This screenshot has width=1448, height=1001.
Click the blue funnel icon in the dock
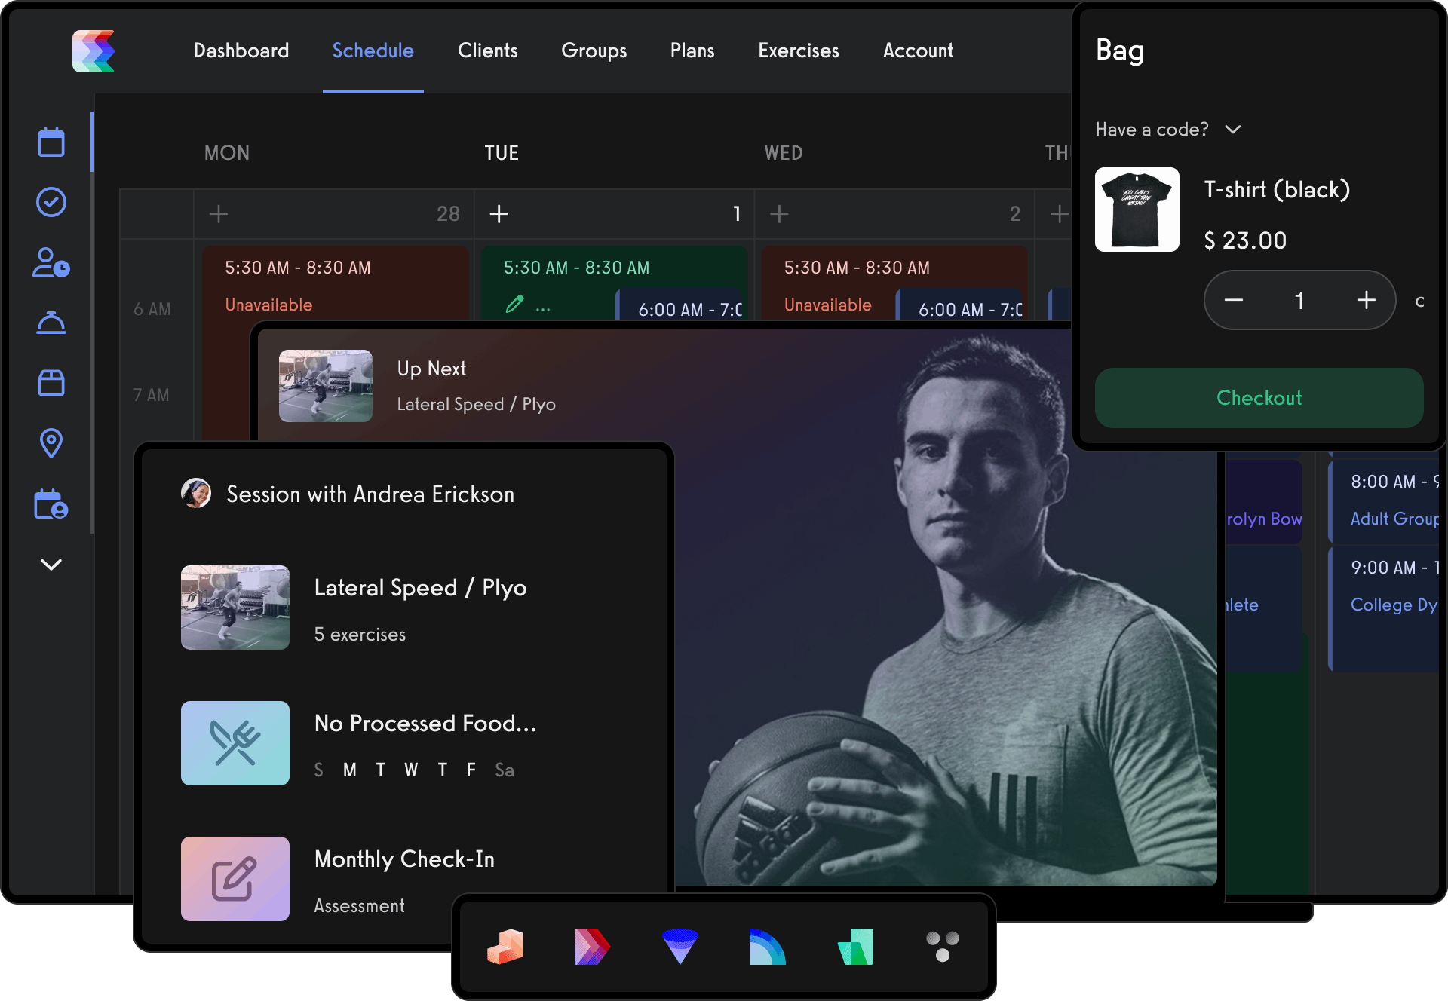[x=680, y=946]
